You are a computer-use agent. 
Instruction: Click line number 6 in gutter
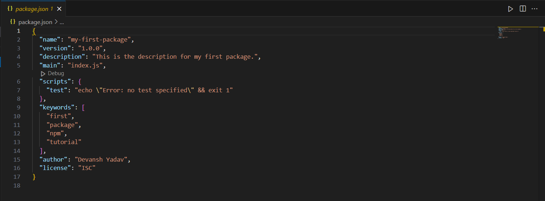point(19,81)
